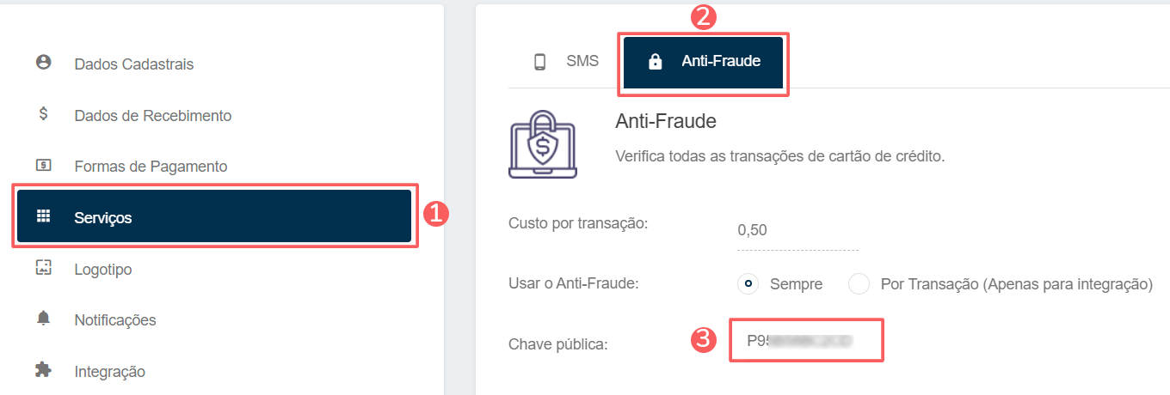Click the Dados Cadastrais person icon
This screenshot has width=1170, height=395.
43,63
